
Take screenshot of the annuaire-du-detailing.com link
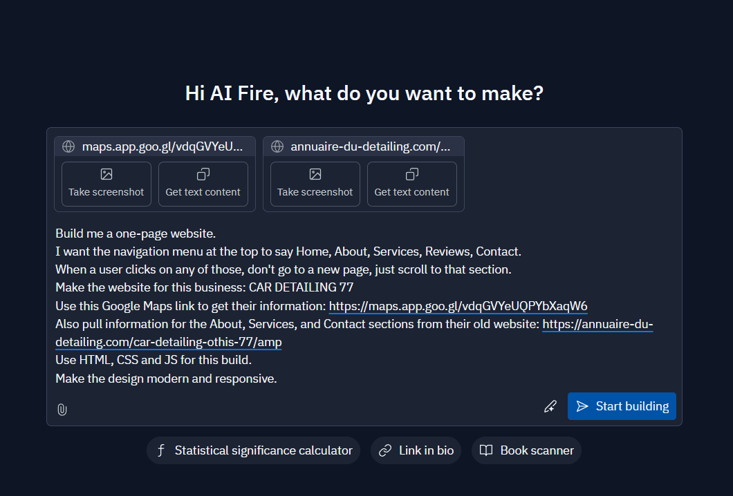(315, 184)
